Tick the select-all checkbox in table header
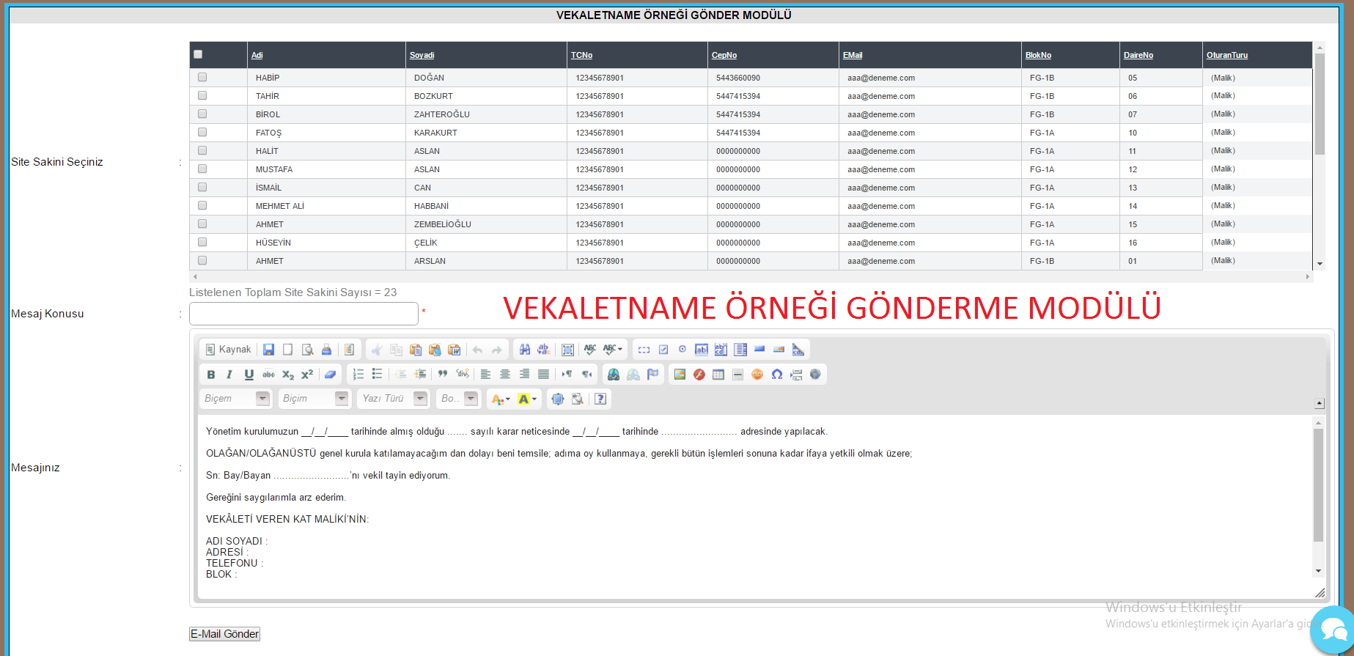The image size is (1354, 656). 198,54
